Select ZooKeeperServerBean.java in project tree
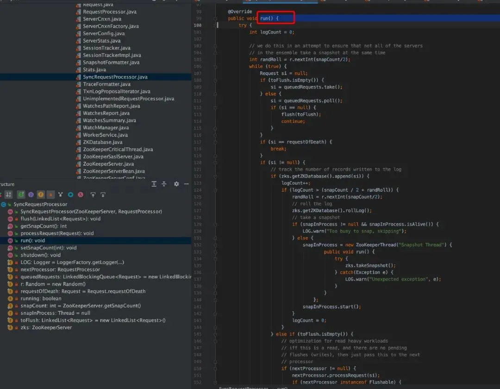Viewport: 500px width, 389px height. click(x=114, y=171)
